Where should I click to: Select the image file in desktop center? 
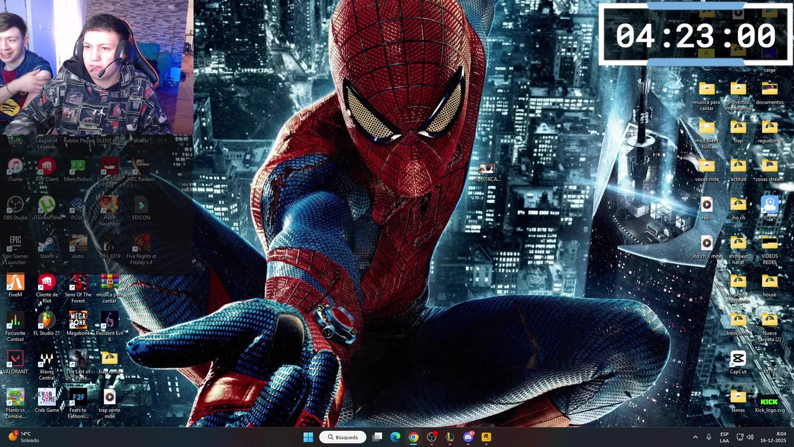[486, 173]
